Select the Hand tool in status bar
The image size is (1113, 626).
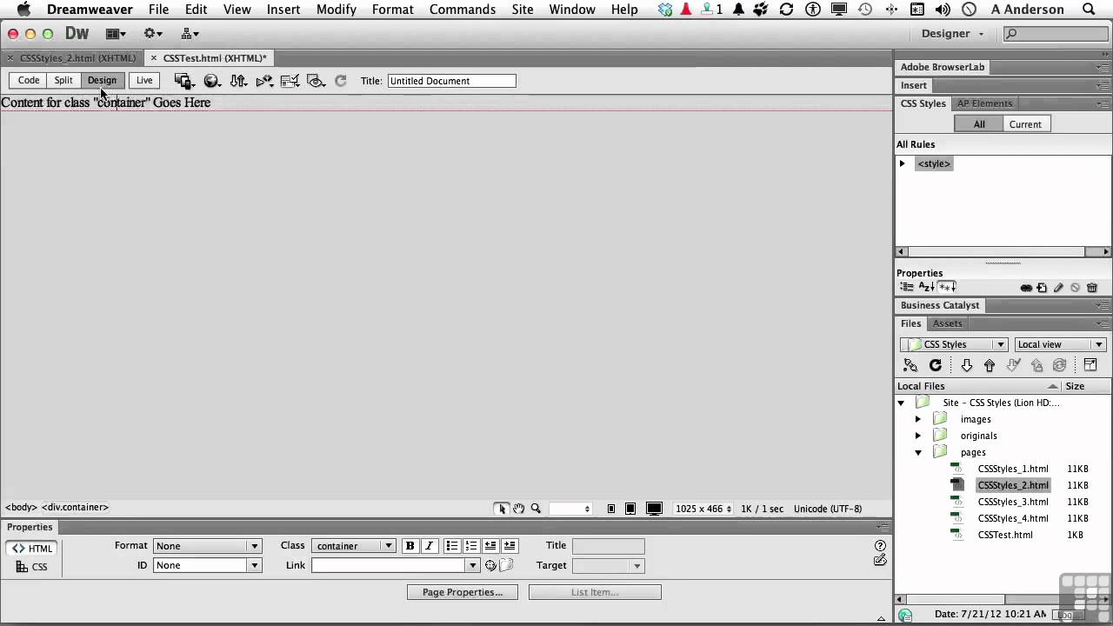pos(519,509)
